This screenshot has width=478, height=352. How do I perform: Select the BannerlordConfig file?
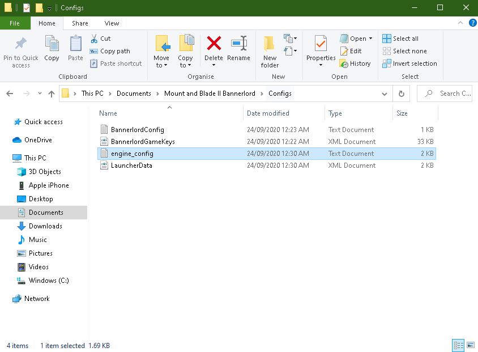[267, 130]
